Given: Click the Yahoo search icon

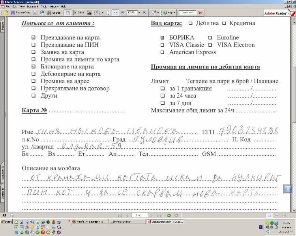Looking at the screenshot, I should pyautogui.click(x=200, y=13).
